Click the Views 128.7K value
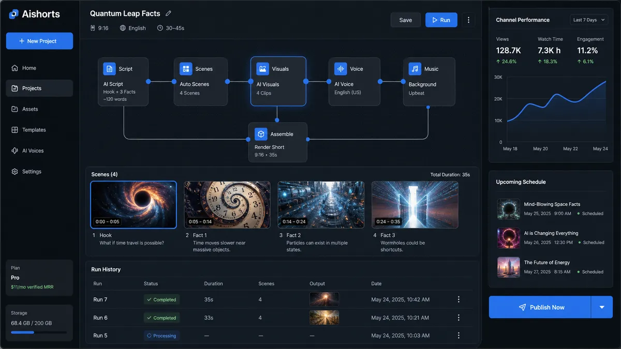Screen dimensions: 621x349 [x=508, y=50]
